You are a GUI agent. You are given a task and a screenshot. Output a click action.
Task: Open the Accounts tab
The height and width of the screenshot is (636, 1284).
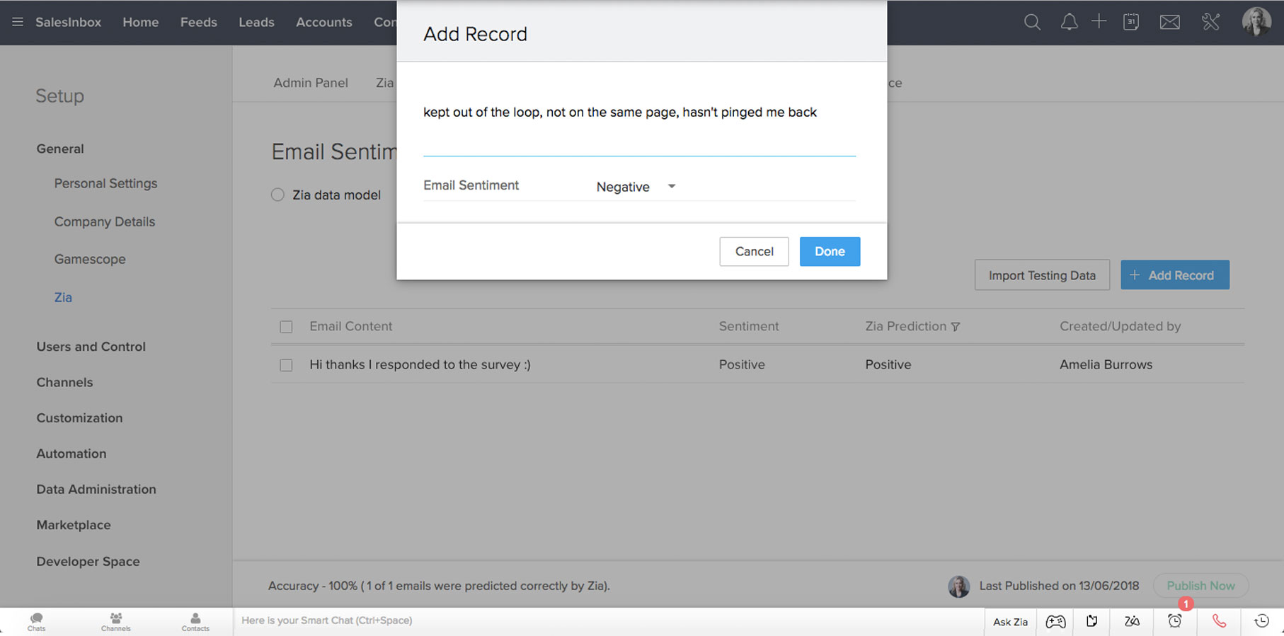(324, 22)
